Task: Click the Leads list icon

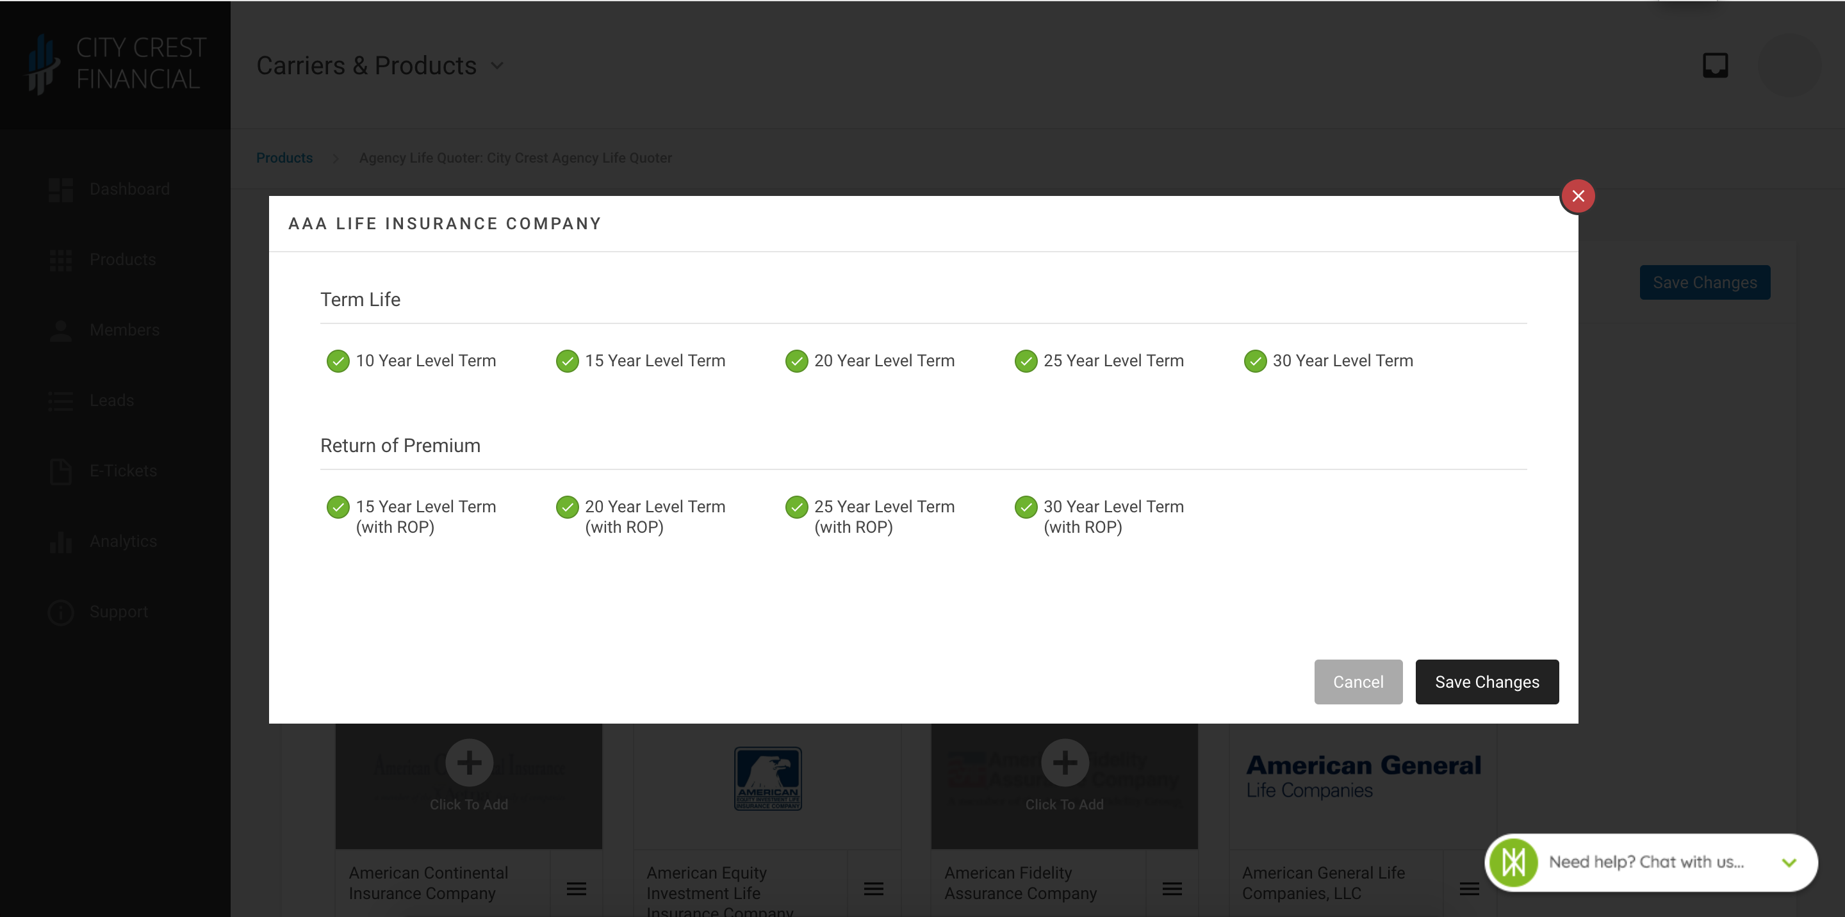Action: point(61,401)
